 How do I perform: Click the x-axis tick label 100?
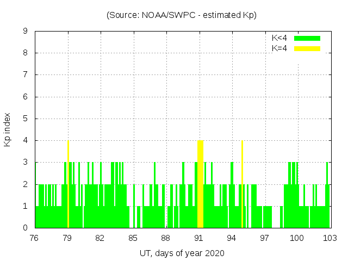297,238
